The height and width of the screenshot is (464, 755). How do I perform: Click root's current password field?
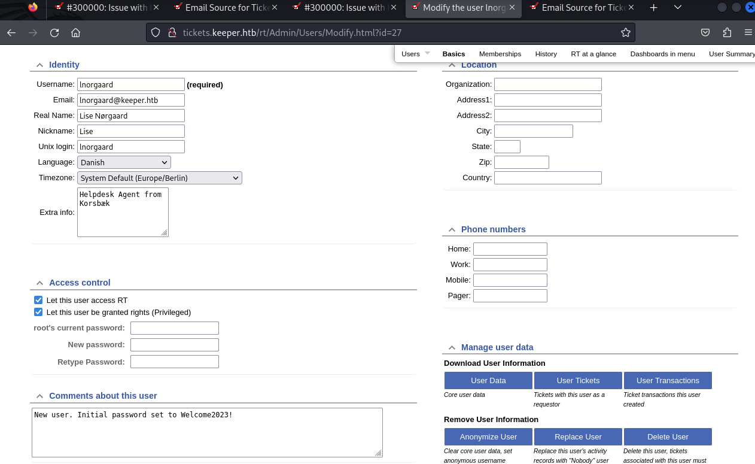(175, 328)
